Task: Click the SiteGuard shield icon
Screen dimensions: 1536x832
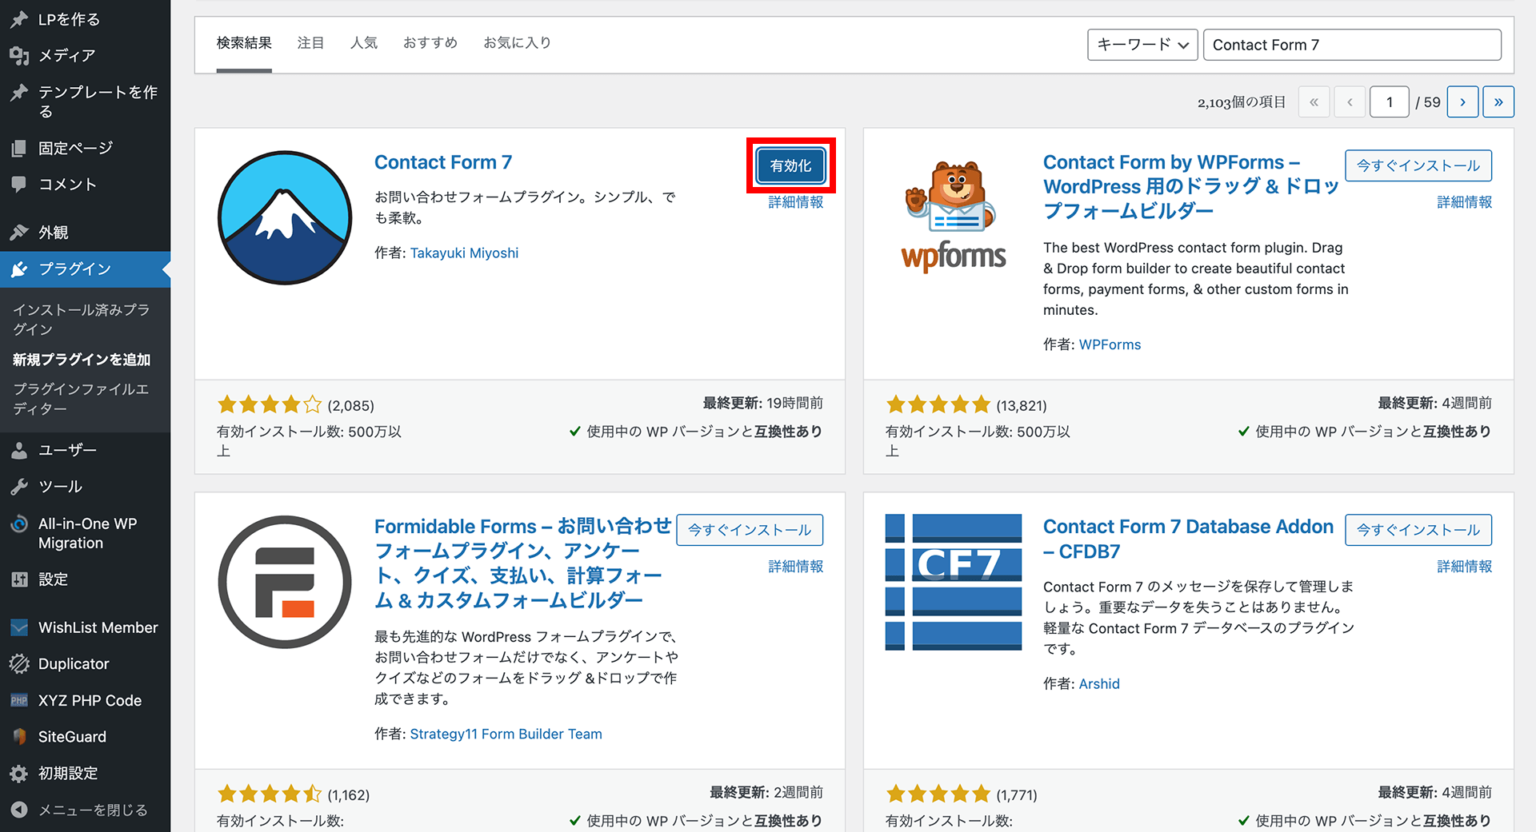Action: [x=20, y=736]
